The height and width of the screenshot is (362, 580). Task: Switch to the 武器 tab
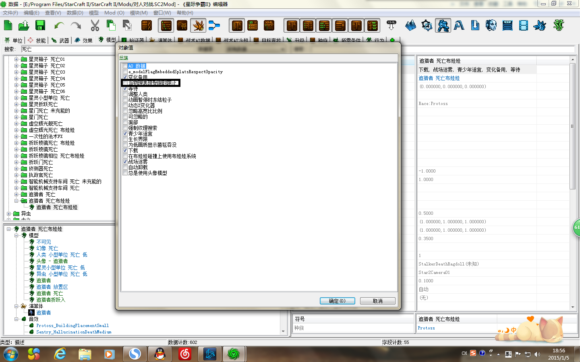60,40
